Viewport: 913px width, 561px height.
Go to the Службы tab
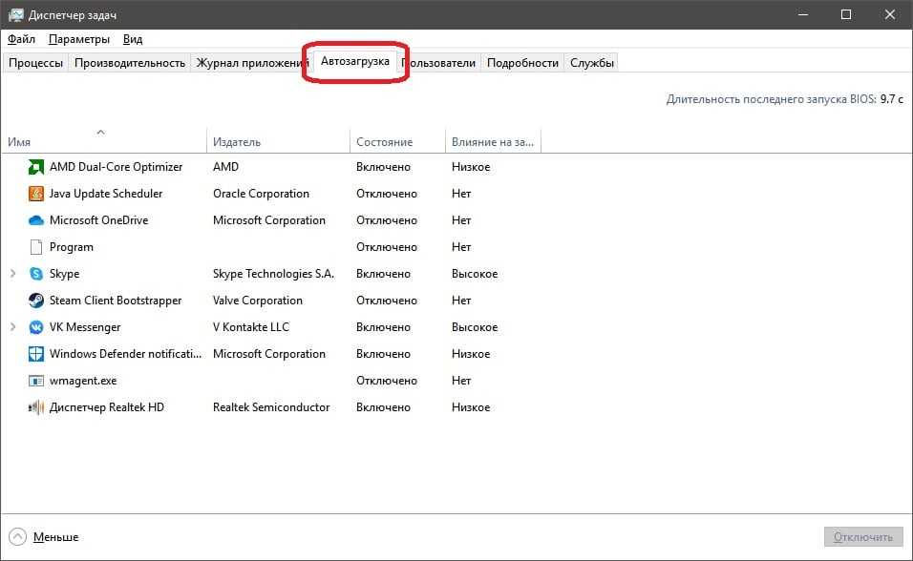click(592, 63)
